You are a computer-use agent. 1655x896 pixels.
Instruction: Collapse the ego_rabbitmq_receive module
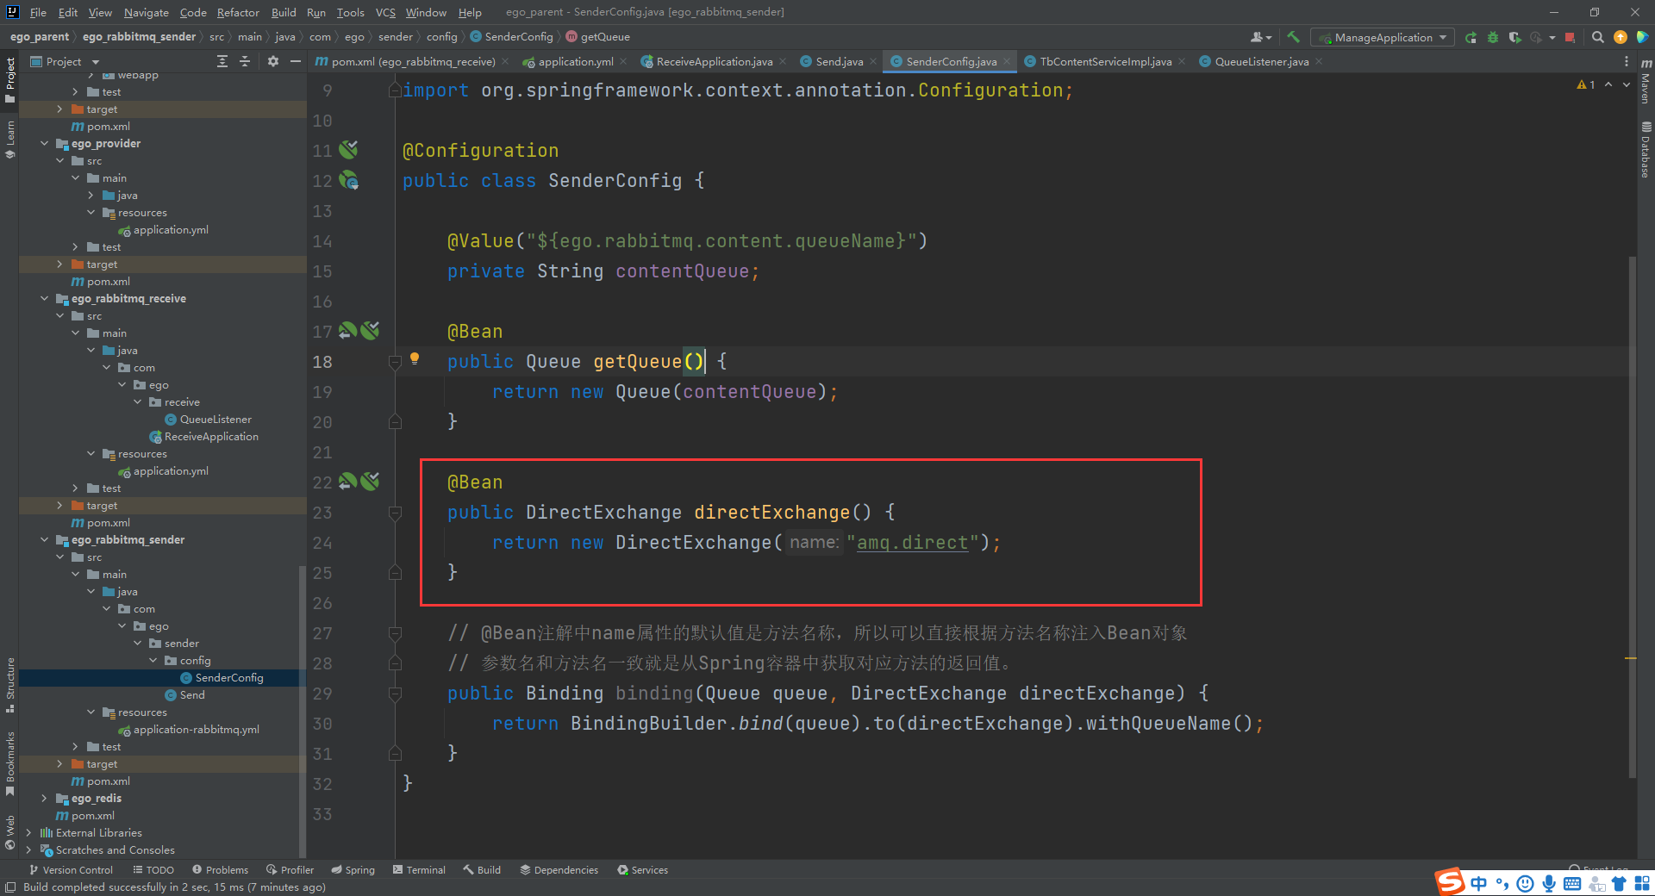(x=44, y=299)
